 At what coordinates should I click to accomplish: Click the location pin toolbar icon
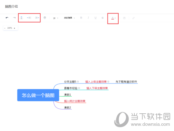coord(45,18)
